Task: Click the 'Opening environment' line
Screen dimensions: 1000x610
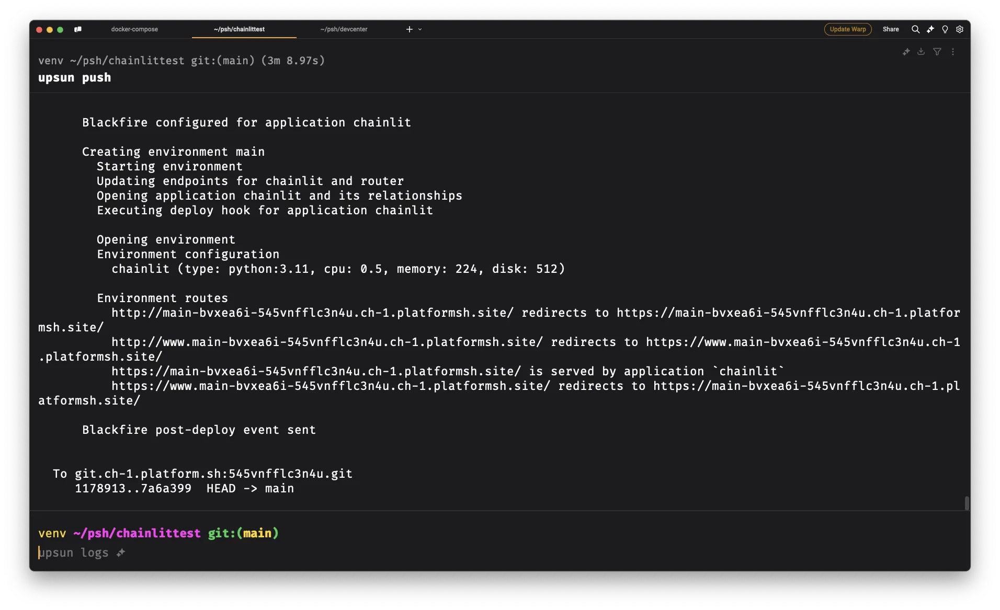Action: pos(166,239)
